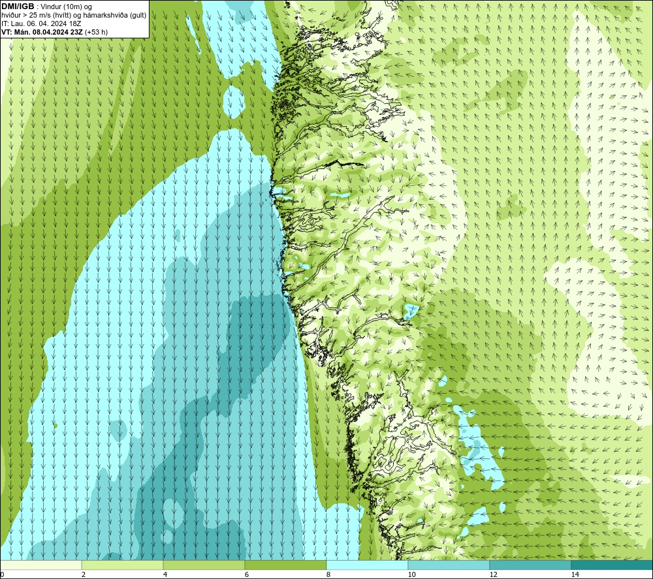Viewport: 653px width, 579px height.
Task: Click the scale label 8
Action: pyautogui.click(x=328, y=575)
